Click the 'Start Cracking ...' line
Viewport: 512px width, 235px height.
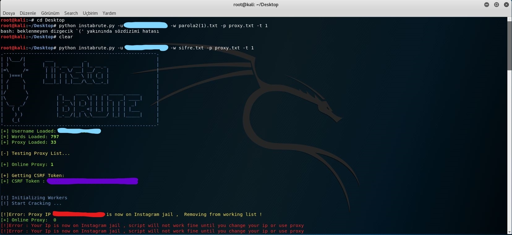point(31,203)
